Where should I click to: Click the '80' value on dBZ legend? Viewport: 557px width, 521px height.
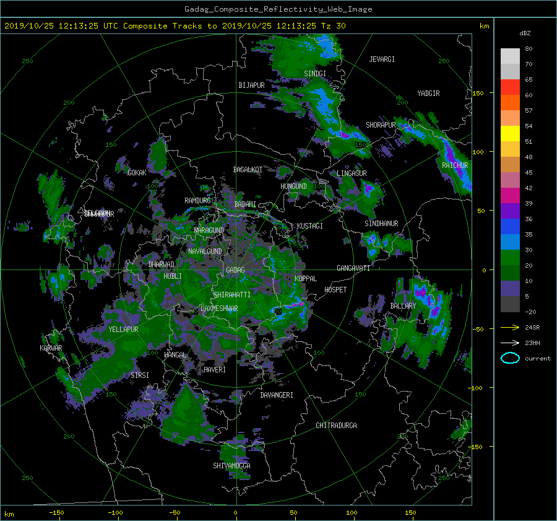point(529,49)
